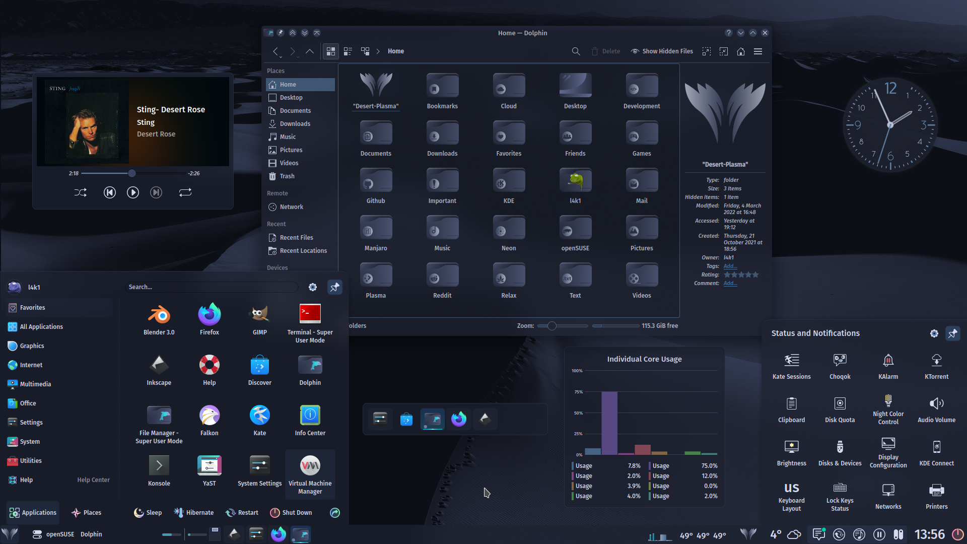Open Documents in Places panel
This screenshot has width=967, height=544.
pyautogui.click(x=300, y=111)
